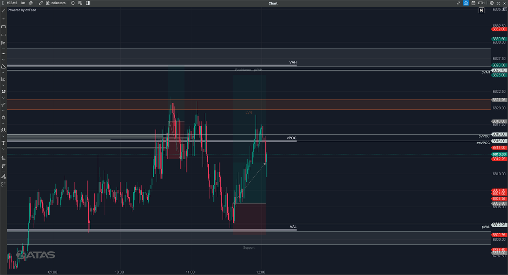
Task: Select the Text (T) drawing tool
Action: (x=3, y=143)
